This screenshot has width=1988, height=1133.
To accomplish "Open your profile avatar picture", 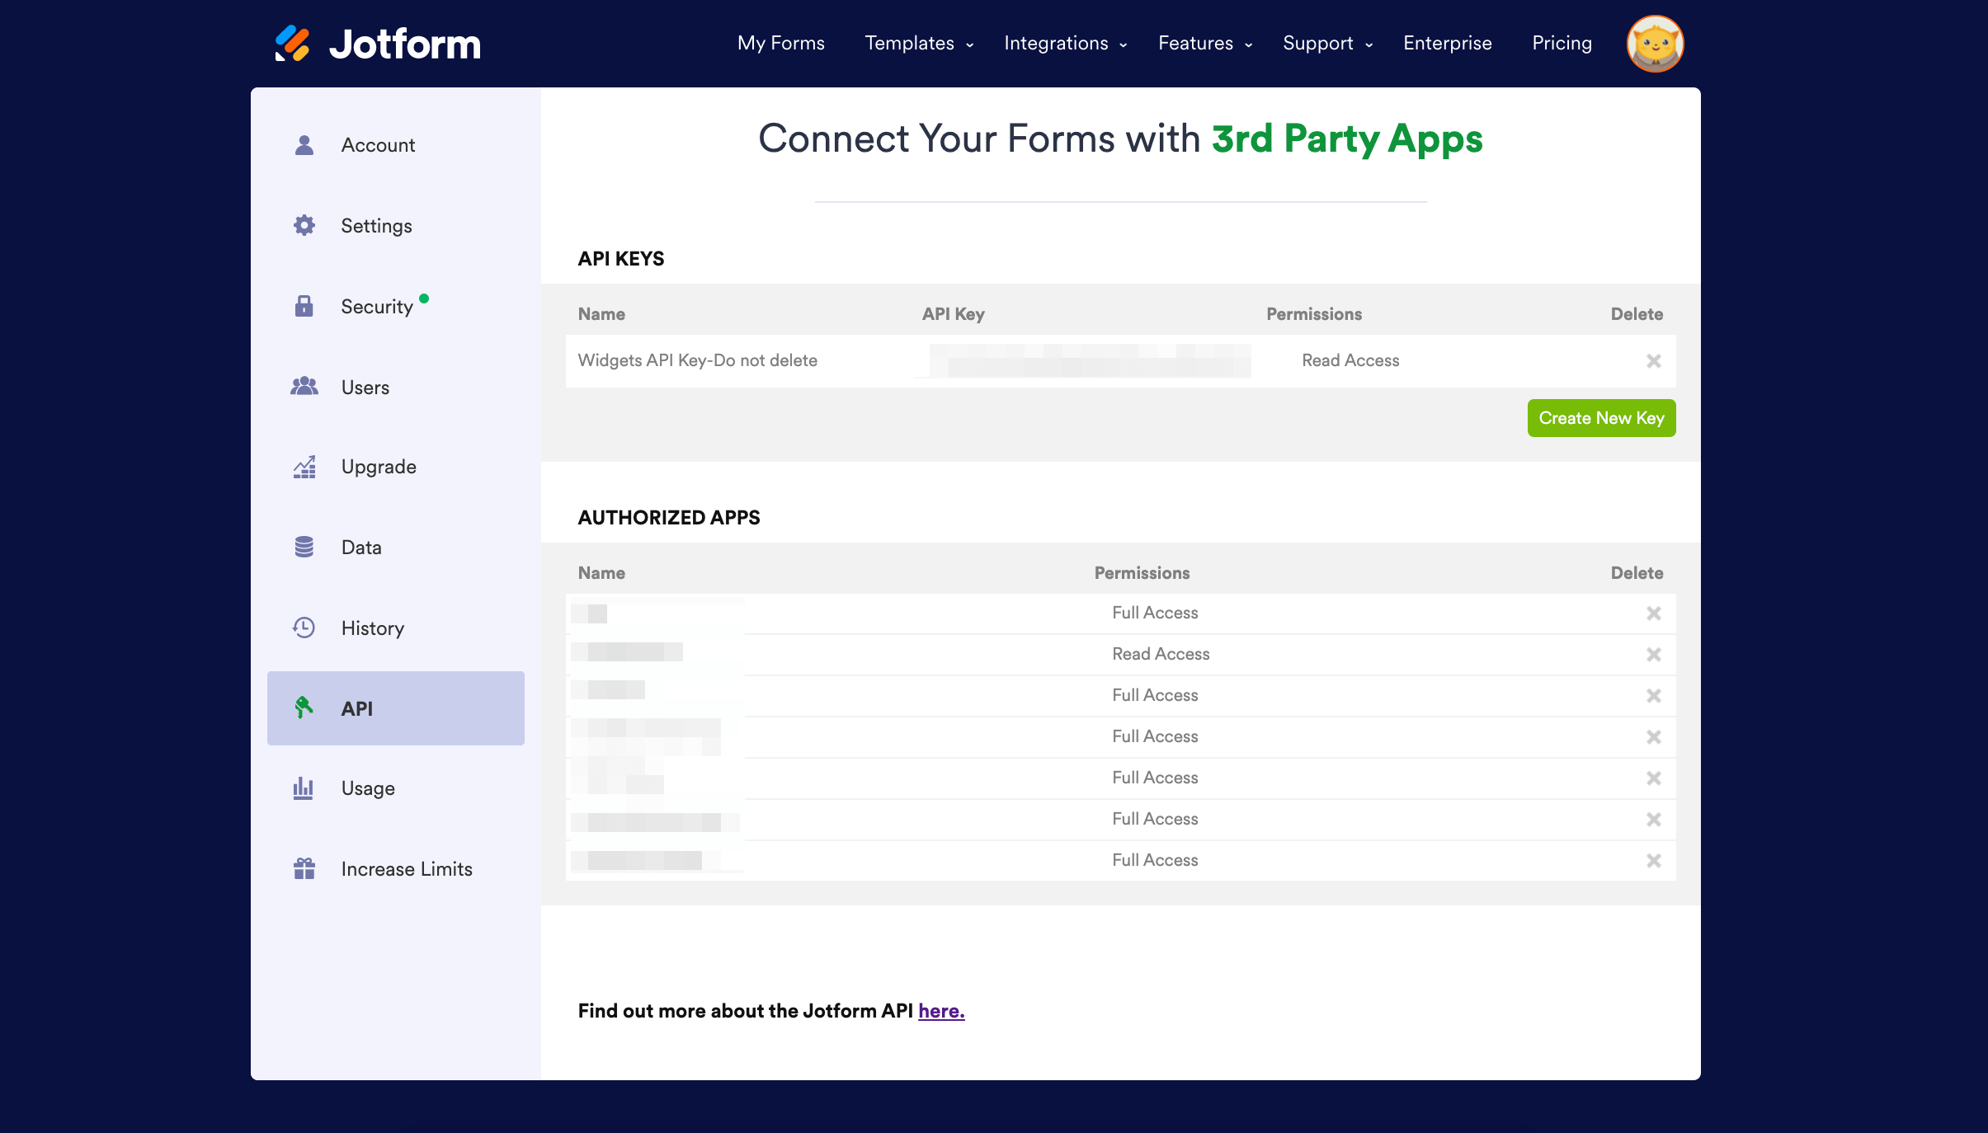I will tap(1655, 43).
